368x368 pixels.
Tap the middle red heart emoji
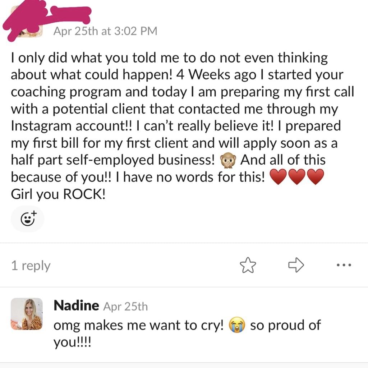click(297, 177)
